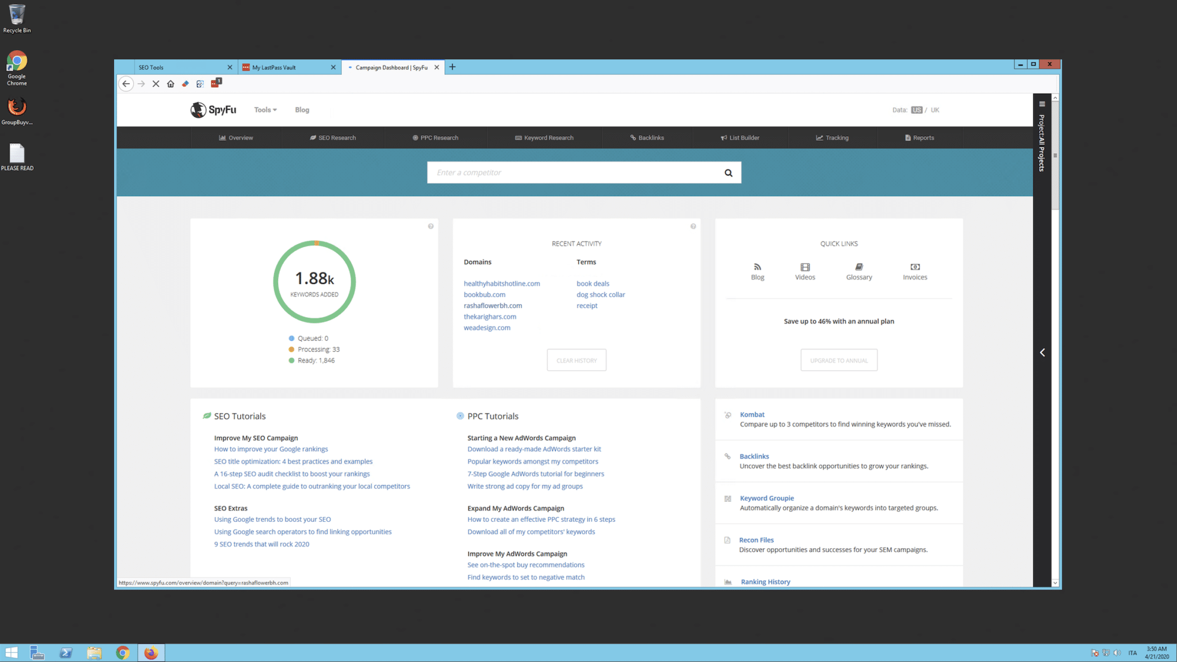Screen dimensions: 1177x662
Task: Open the Invoices quick link icon
Action: (x=915, y=267)
